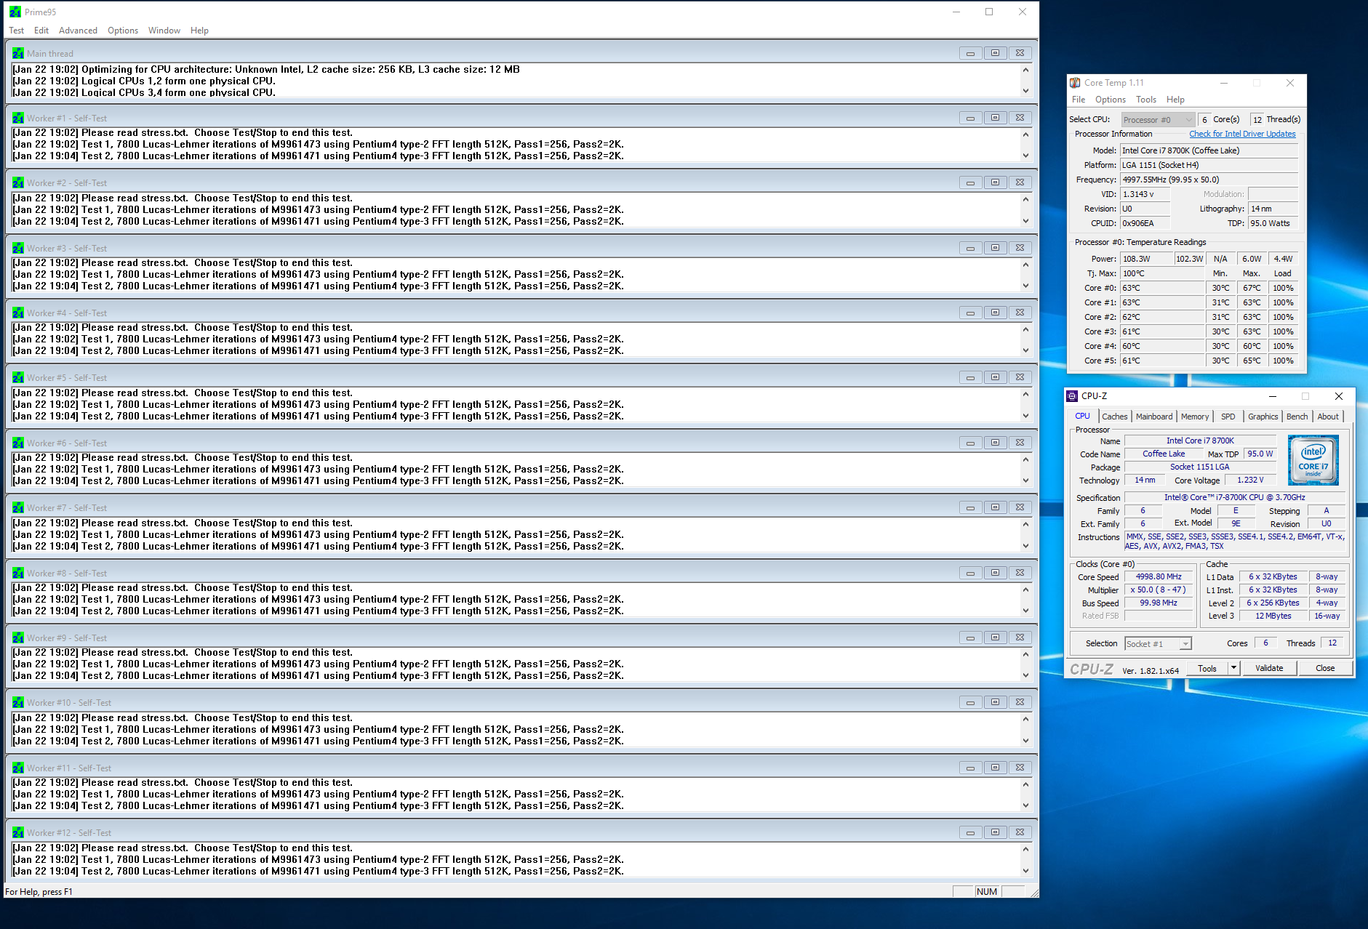
Task: Click scroll up arrow in Worker #1 window
Action: point(1025,134)
